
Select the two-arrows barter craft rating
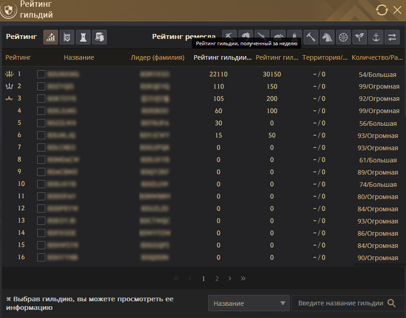392,37
